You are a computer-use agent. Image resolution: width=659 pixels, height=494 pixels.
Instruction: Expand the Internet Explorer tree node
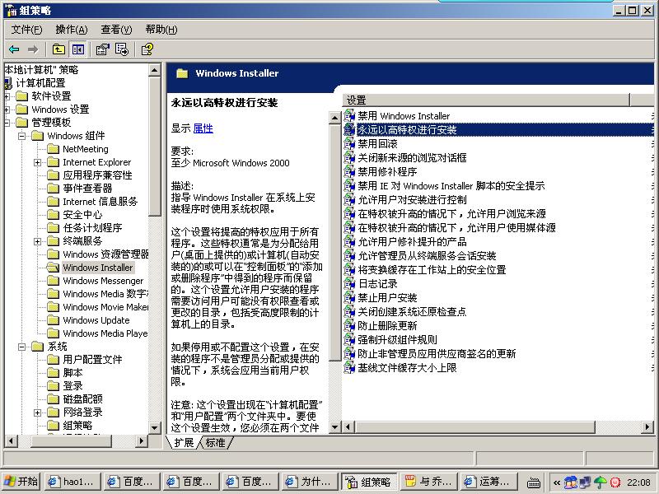tap(37, 162)
